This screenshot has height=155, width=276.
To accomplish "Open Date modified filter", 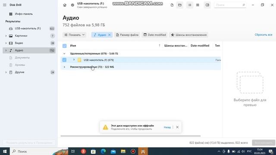I will [154, 35].
